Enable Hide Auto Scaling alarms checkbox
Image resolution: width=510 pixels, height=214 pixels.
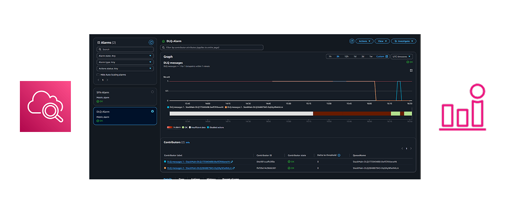coord(98,74)
